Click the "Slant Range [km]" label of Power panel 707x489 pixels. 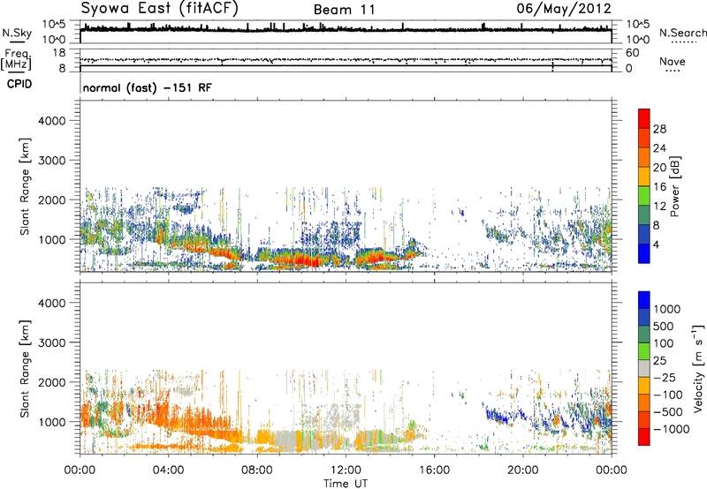[x=25, y=186]
